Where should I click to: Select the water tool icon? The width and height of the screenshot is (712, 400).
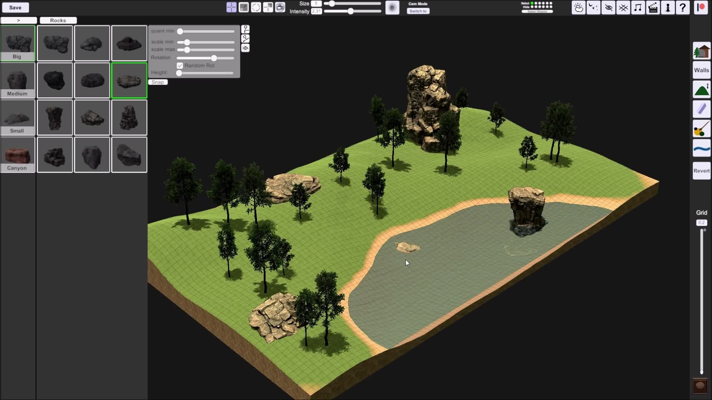(x=701, y=149)
